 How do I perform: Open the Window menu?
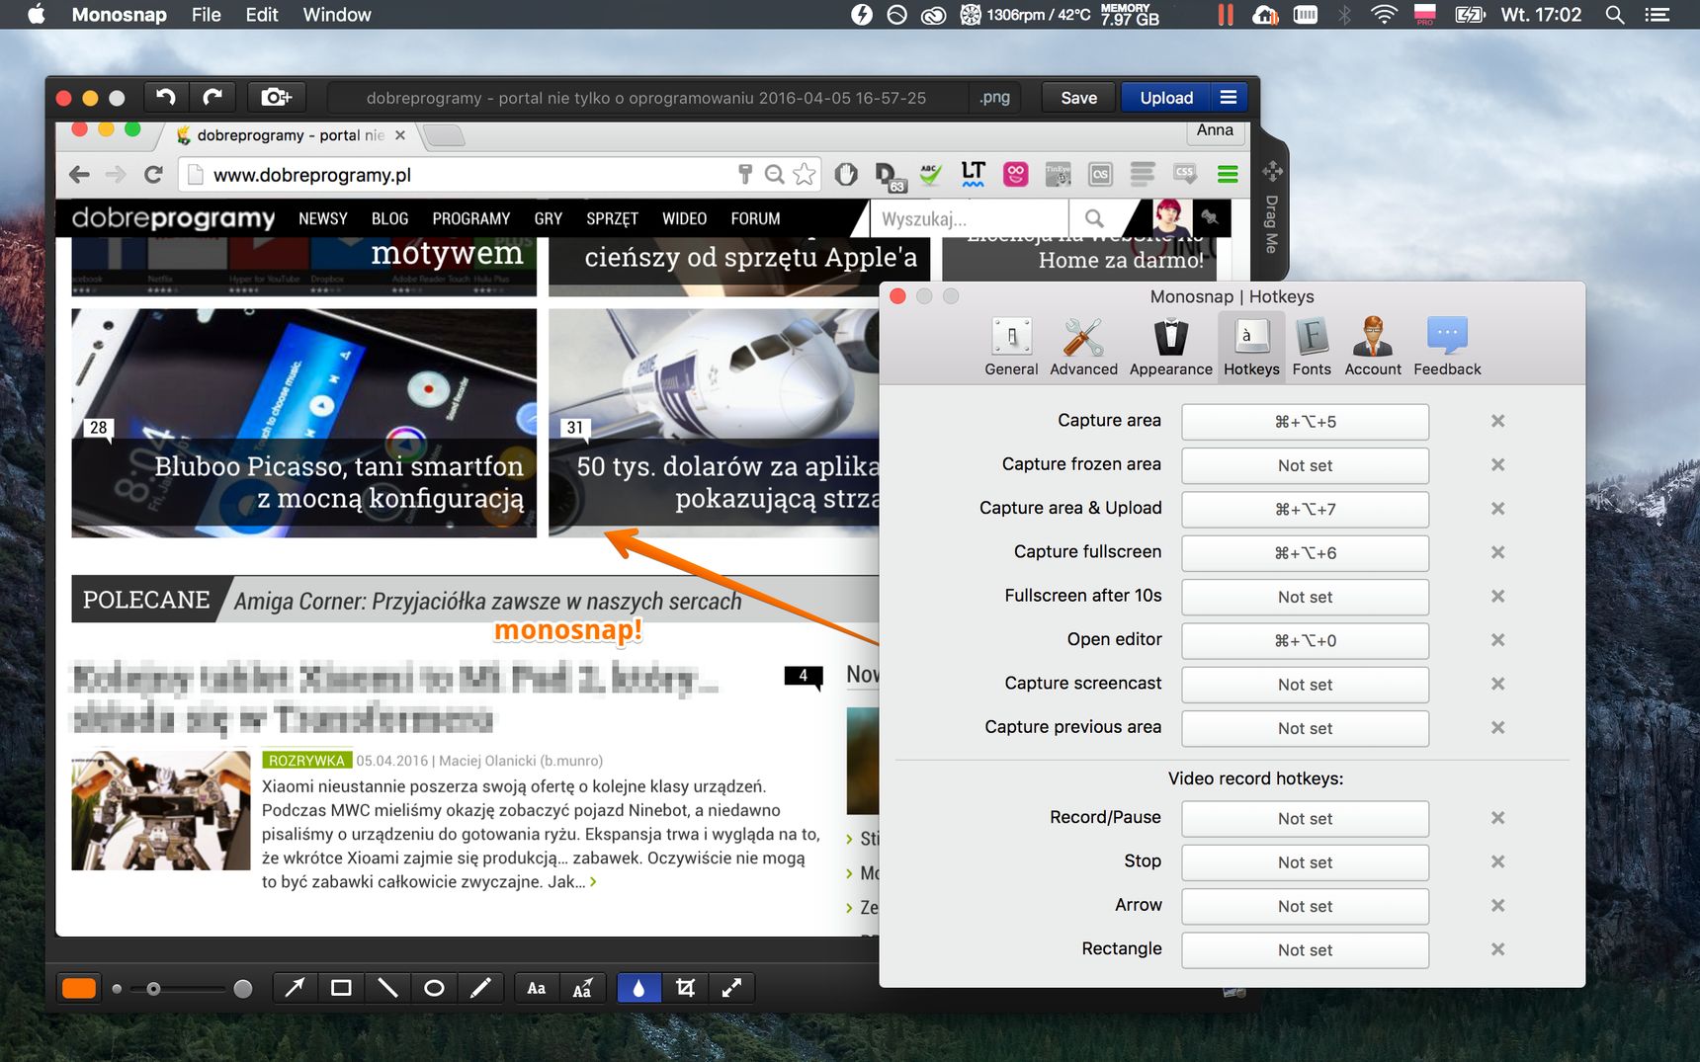click(336, 15)
